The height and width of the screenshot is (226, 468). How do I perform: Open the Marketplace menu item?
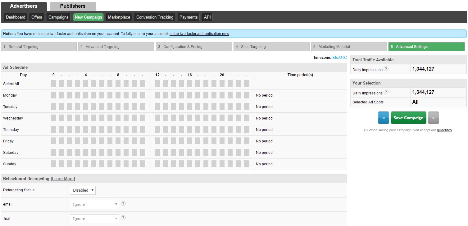pyautogui.click(x=119, y=17)
